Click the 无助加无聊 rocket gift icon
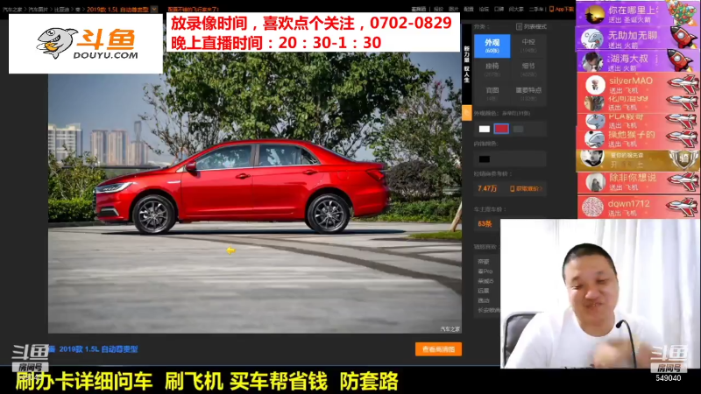701x394 pixels. (683, 37)
